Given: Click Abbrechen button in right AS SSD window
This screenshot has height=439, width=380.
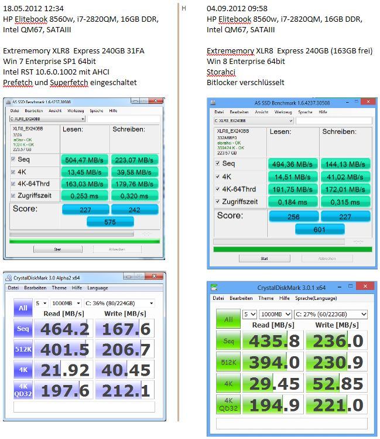Looking at the screenshot, I should [327, 258].
